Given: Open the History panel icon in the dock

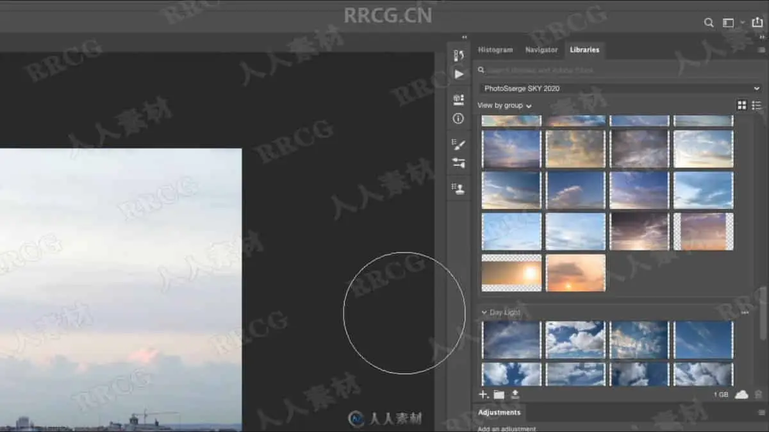Looking at the screenshot, I should tap(458, 56).
